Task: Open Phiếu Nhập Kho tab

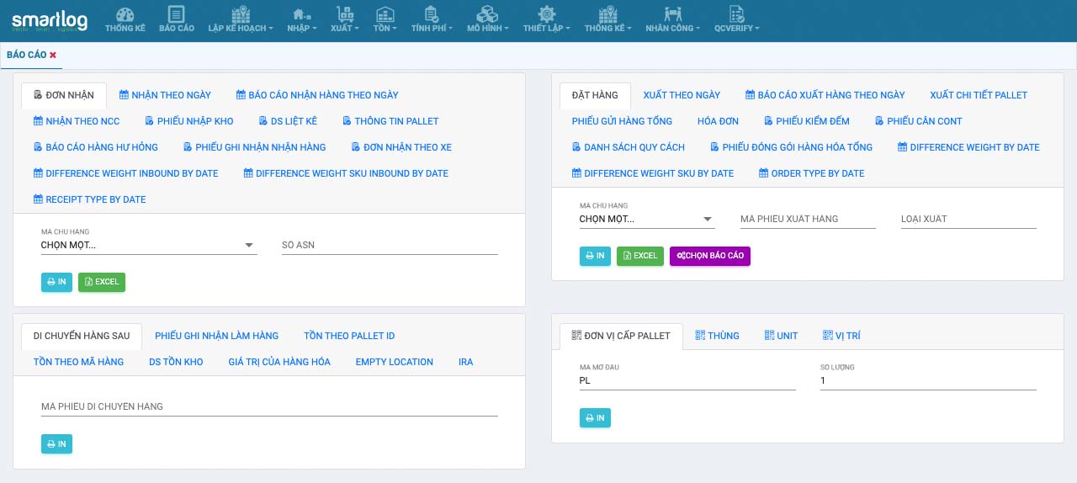Action: [189, 121]
